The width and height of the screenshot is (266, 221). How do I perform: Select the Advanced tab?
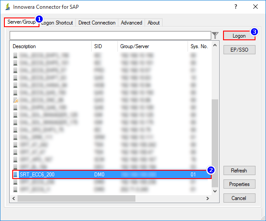(x=131, y=23)
